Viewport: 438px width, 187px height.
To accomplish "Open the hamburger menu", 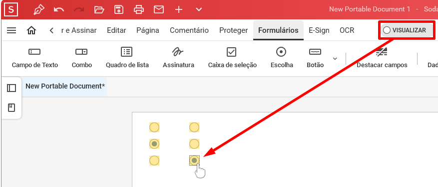I will pos(11,30).
